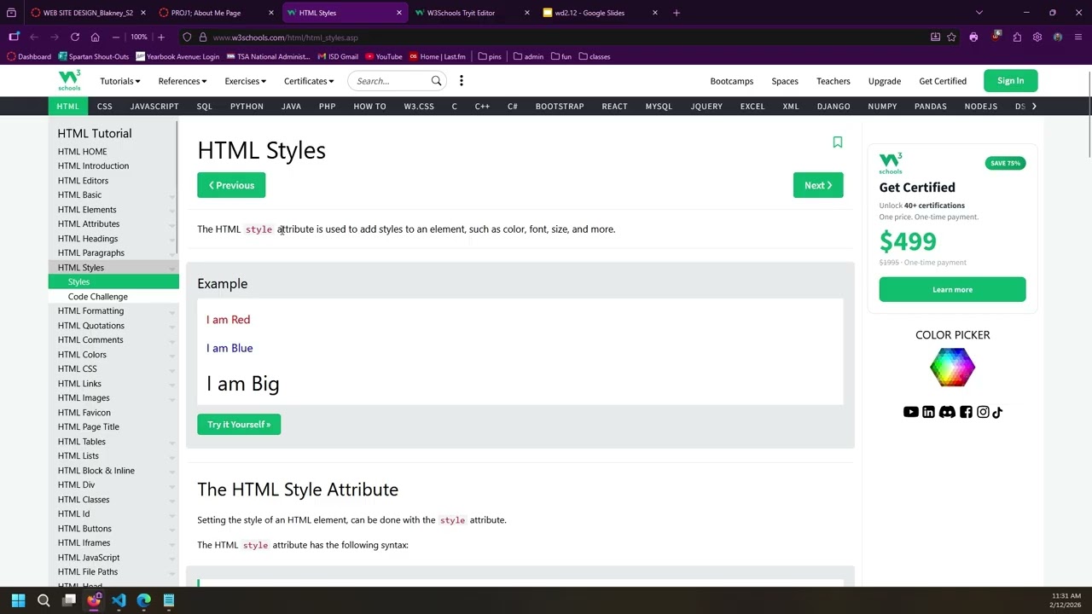Open the Bootcamps header link
This screenshot has width=1092, height=614.
732,81
